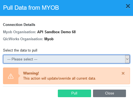
Task: Click the warning triangle icon
Action: [x=11, y=76]
